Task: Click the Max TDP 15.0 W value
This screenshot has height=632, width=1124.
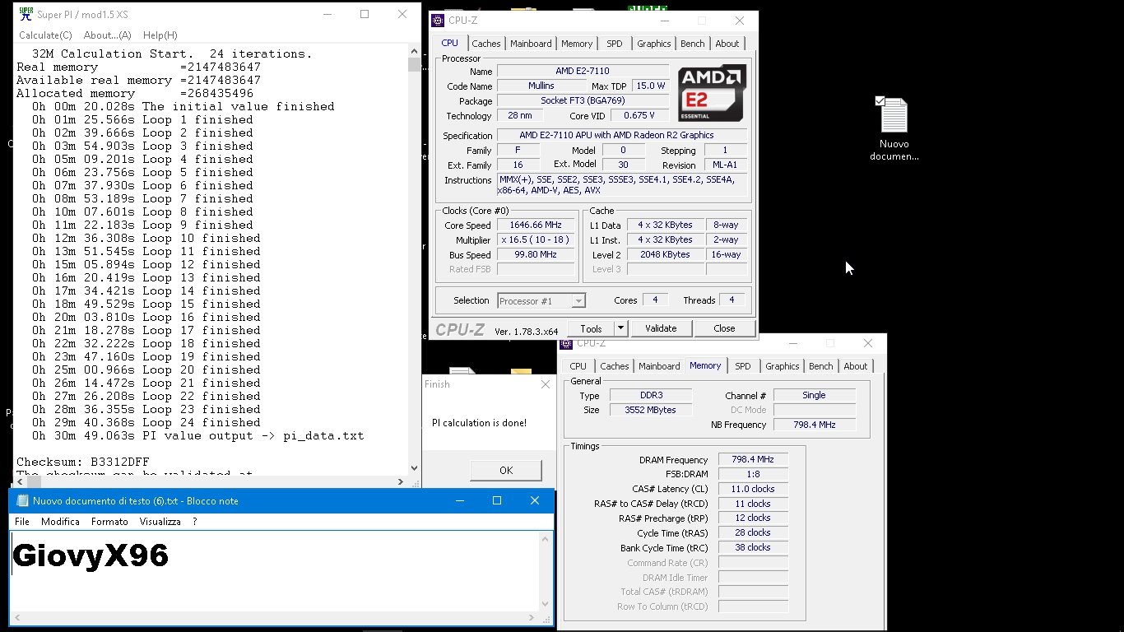Action: [650, 86]
